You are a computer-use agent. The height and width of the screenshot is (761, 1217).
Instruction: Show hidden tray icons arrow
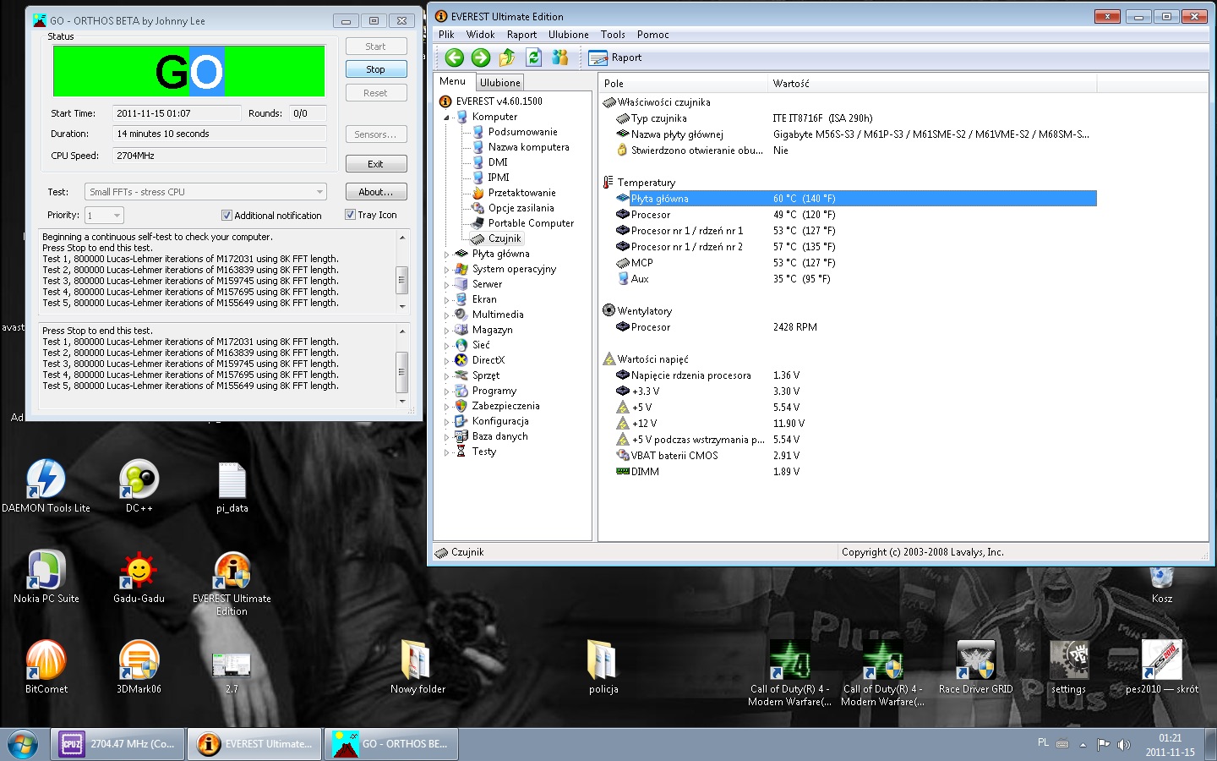point(1083,745)
